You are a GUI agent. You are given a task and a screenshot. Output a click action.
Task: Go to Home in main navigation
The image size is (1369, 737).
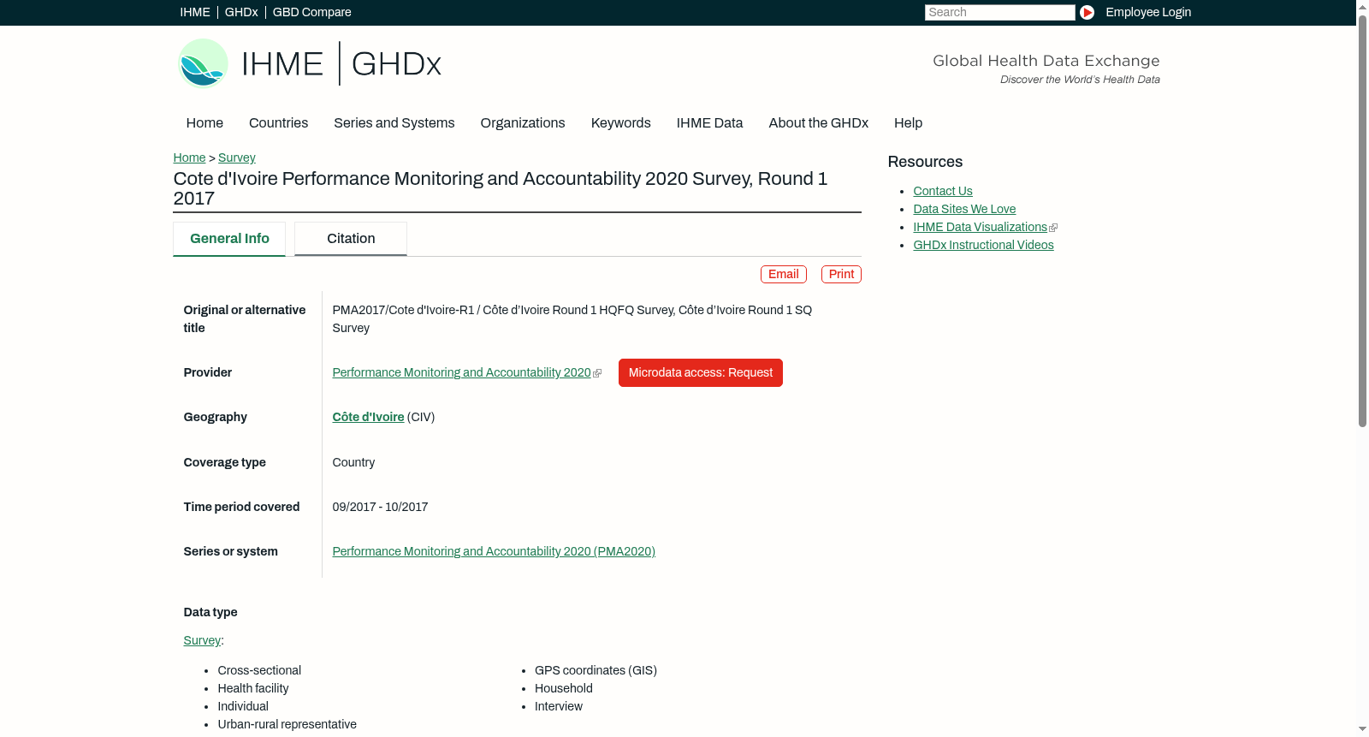point(204,123)
